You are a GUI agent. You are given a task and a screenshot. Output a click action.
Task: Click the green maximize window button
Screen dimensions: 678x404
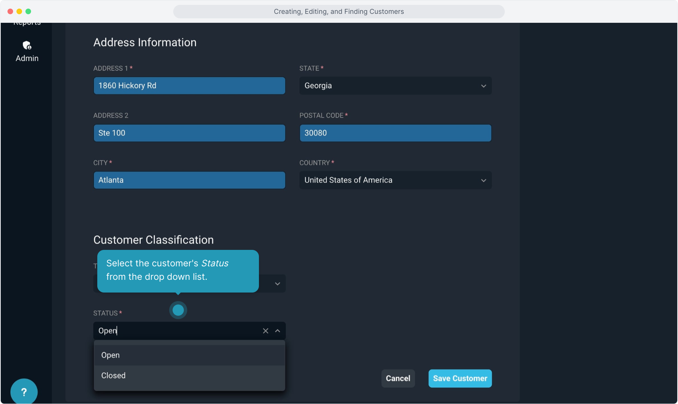click(x=28, y=12)
